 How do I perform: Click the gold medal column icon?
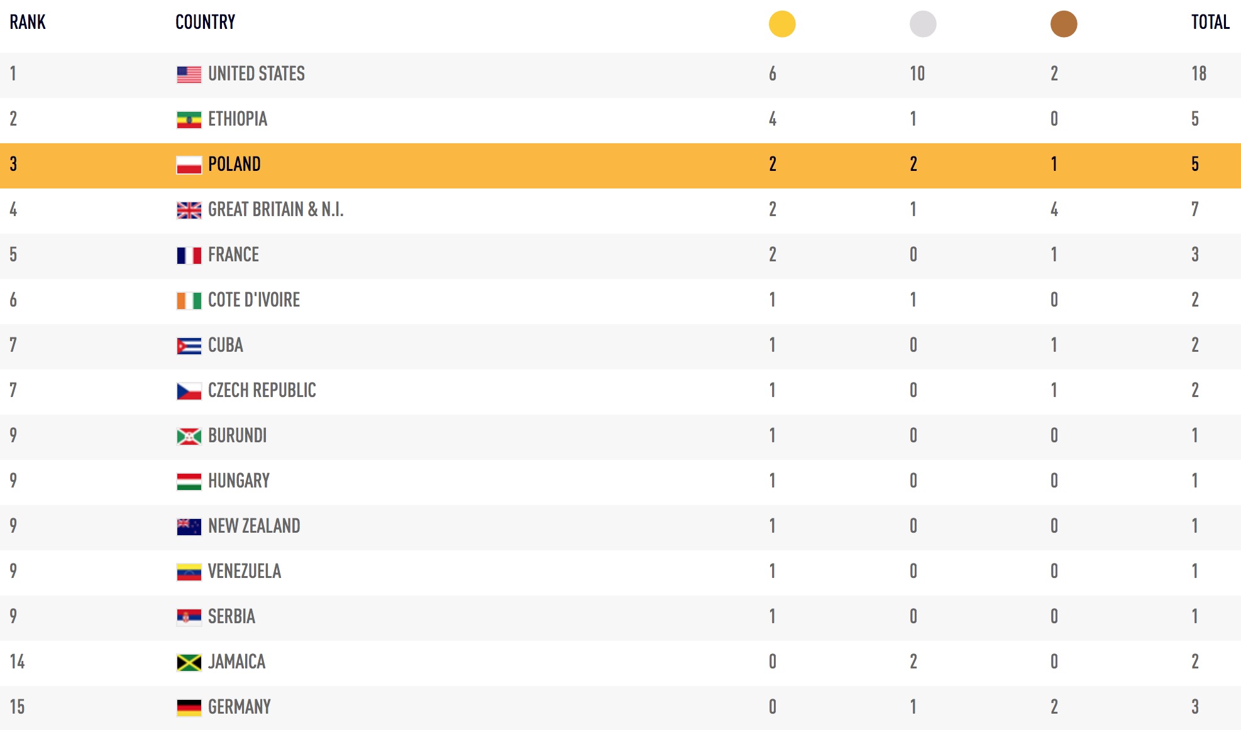[782, 24]
